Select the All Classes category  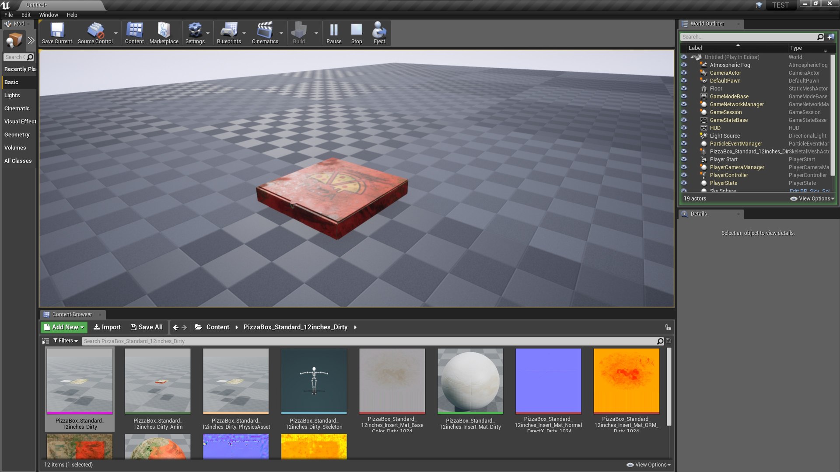pos(19,161)
